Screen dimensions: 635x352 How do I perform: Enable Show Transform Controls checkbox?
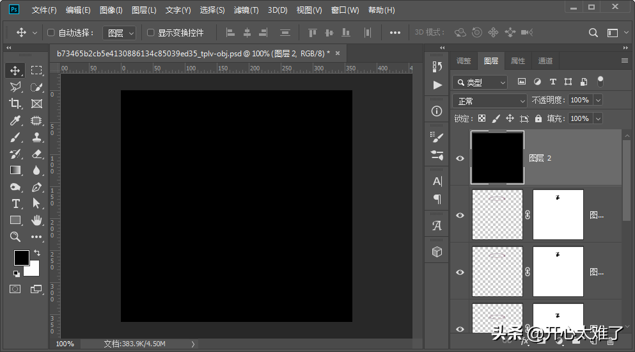tap(151, 33)
